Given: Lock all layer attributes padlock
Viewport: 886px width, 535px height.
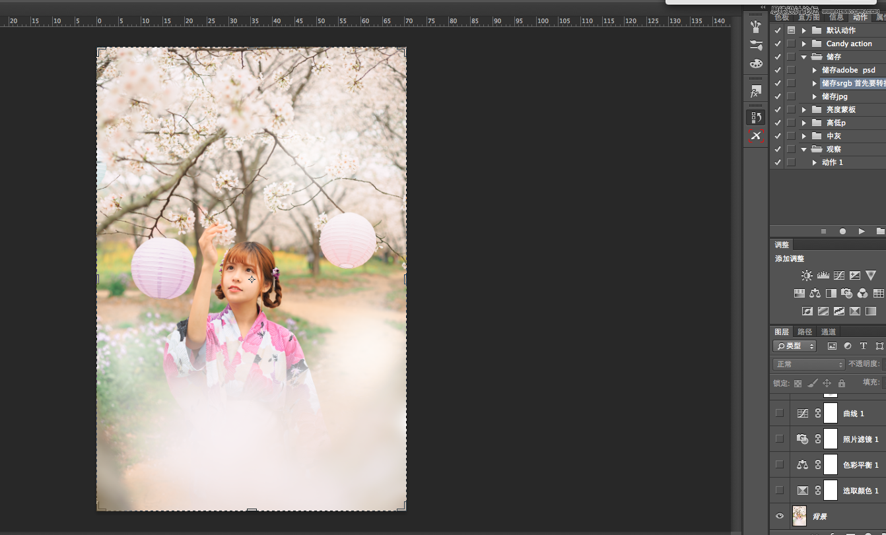Looking at the screenshot, I should pyautogui.click(x=842, y=383).
